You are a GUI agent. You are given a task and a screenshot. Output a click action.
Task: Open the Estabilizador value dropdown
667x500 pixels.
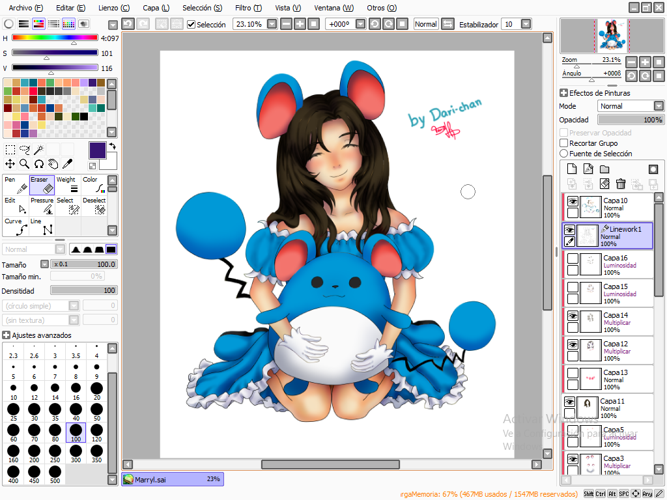point(526,24)
